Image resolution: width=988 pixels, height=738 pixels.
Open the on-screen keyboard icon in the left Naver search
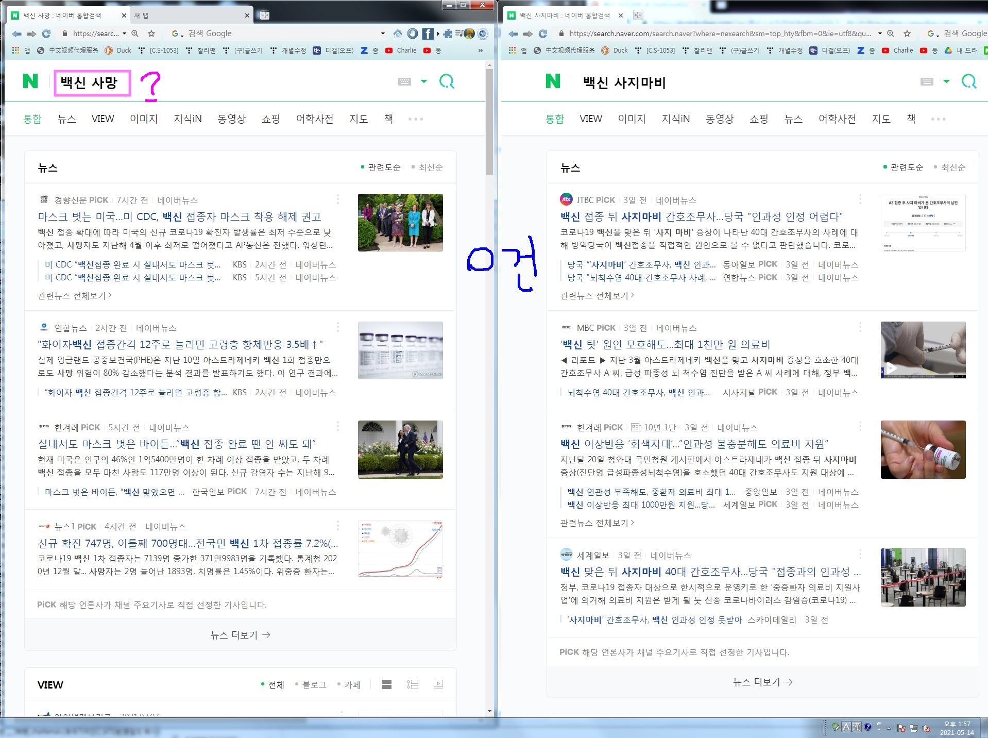404,81
